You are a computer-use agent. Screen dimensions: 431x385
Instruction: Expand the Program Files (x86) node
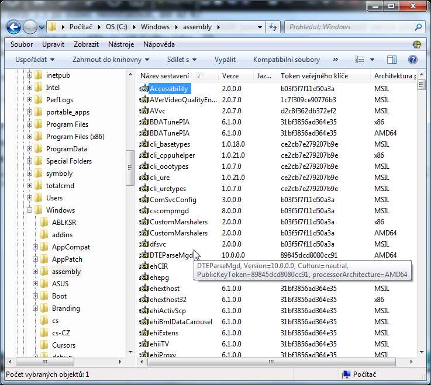coord(29,137)
